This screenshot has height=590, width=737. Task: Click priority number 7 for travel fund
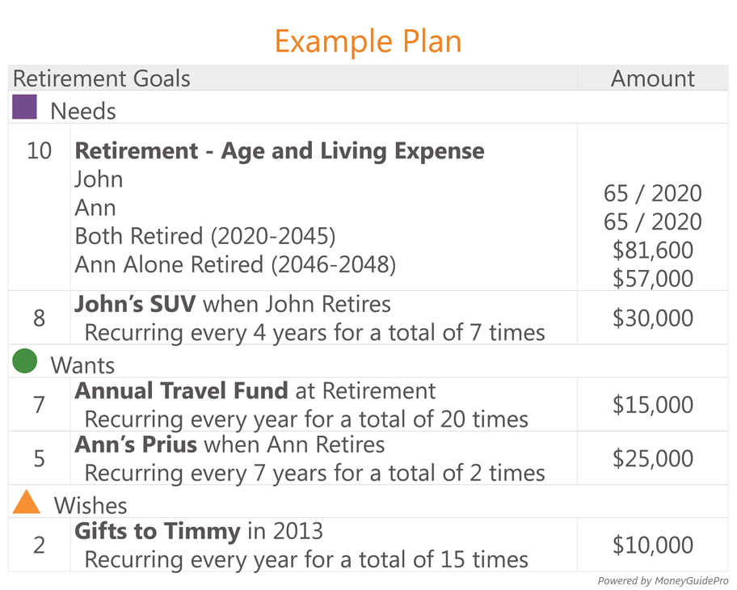coord(39,405)
